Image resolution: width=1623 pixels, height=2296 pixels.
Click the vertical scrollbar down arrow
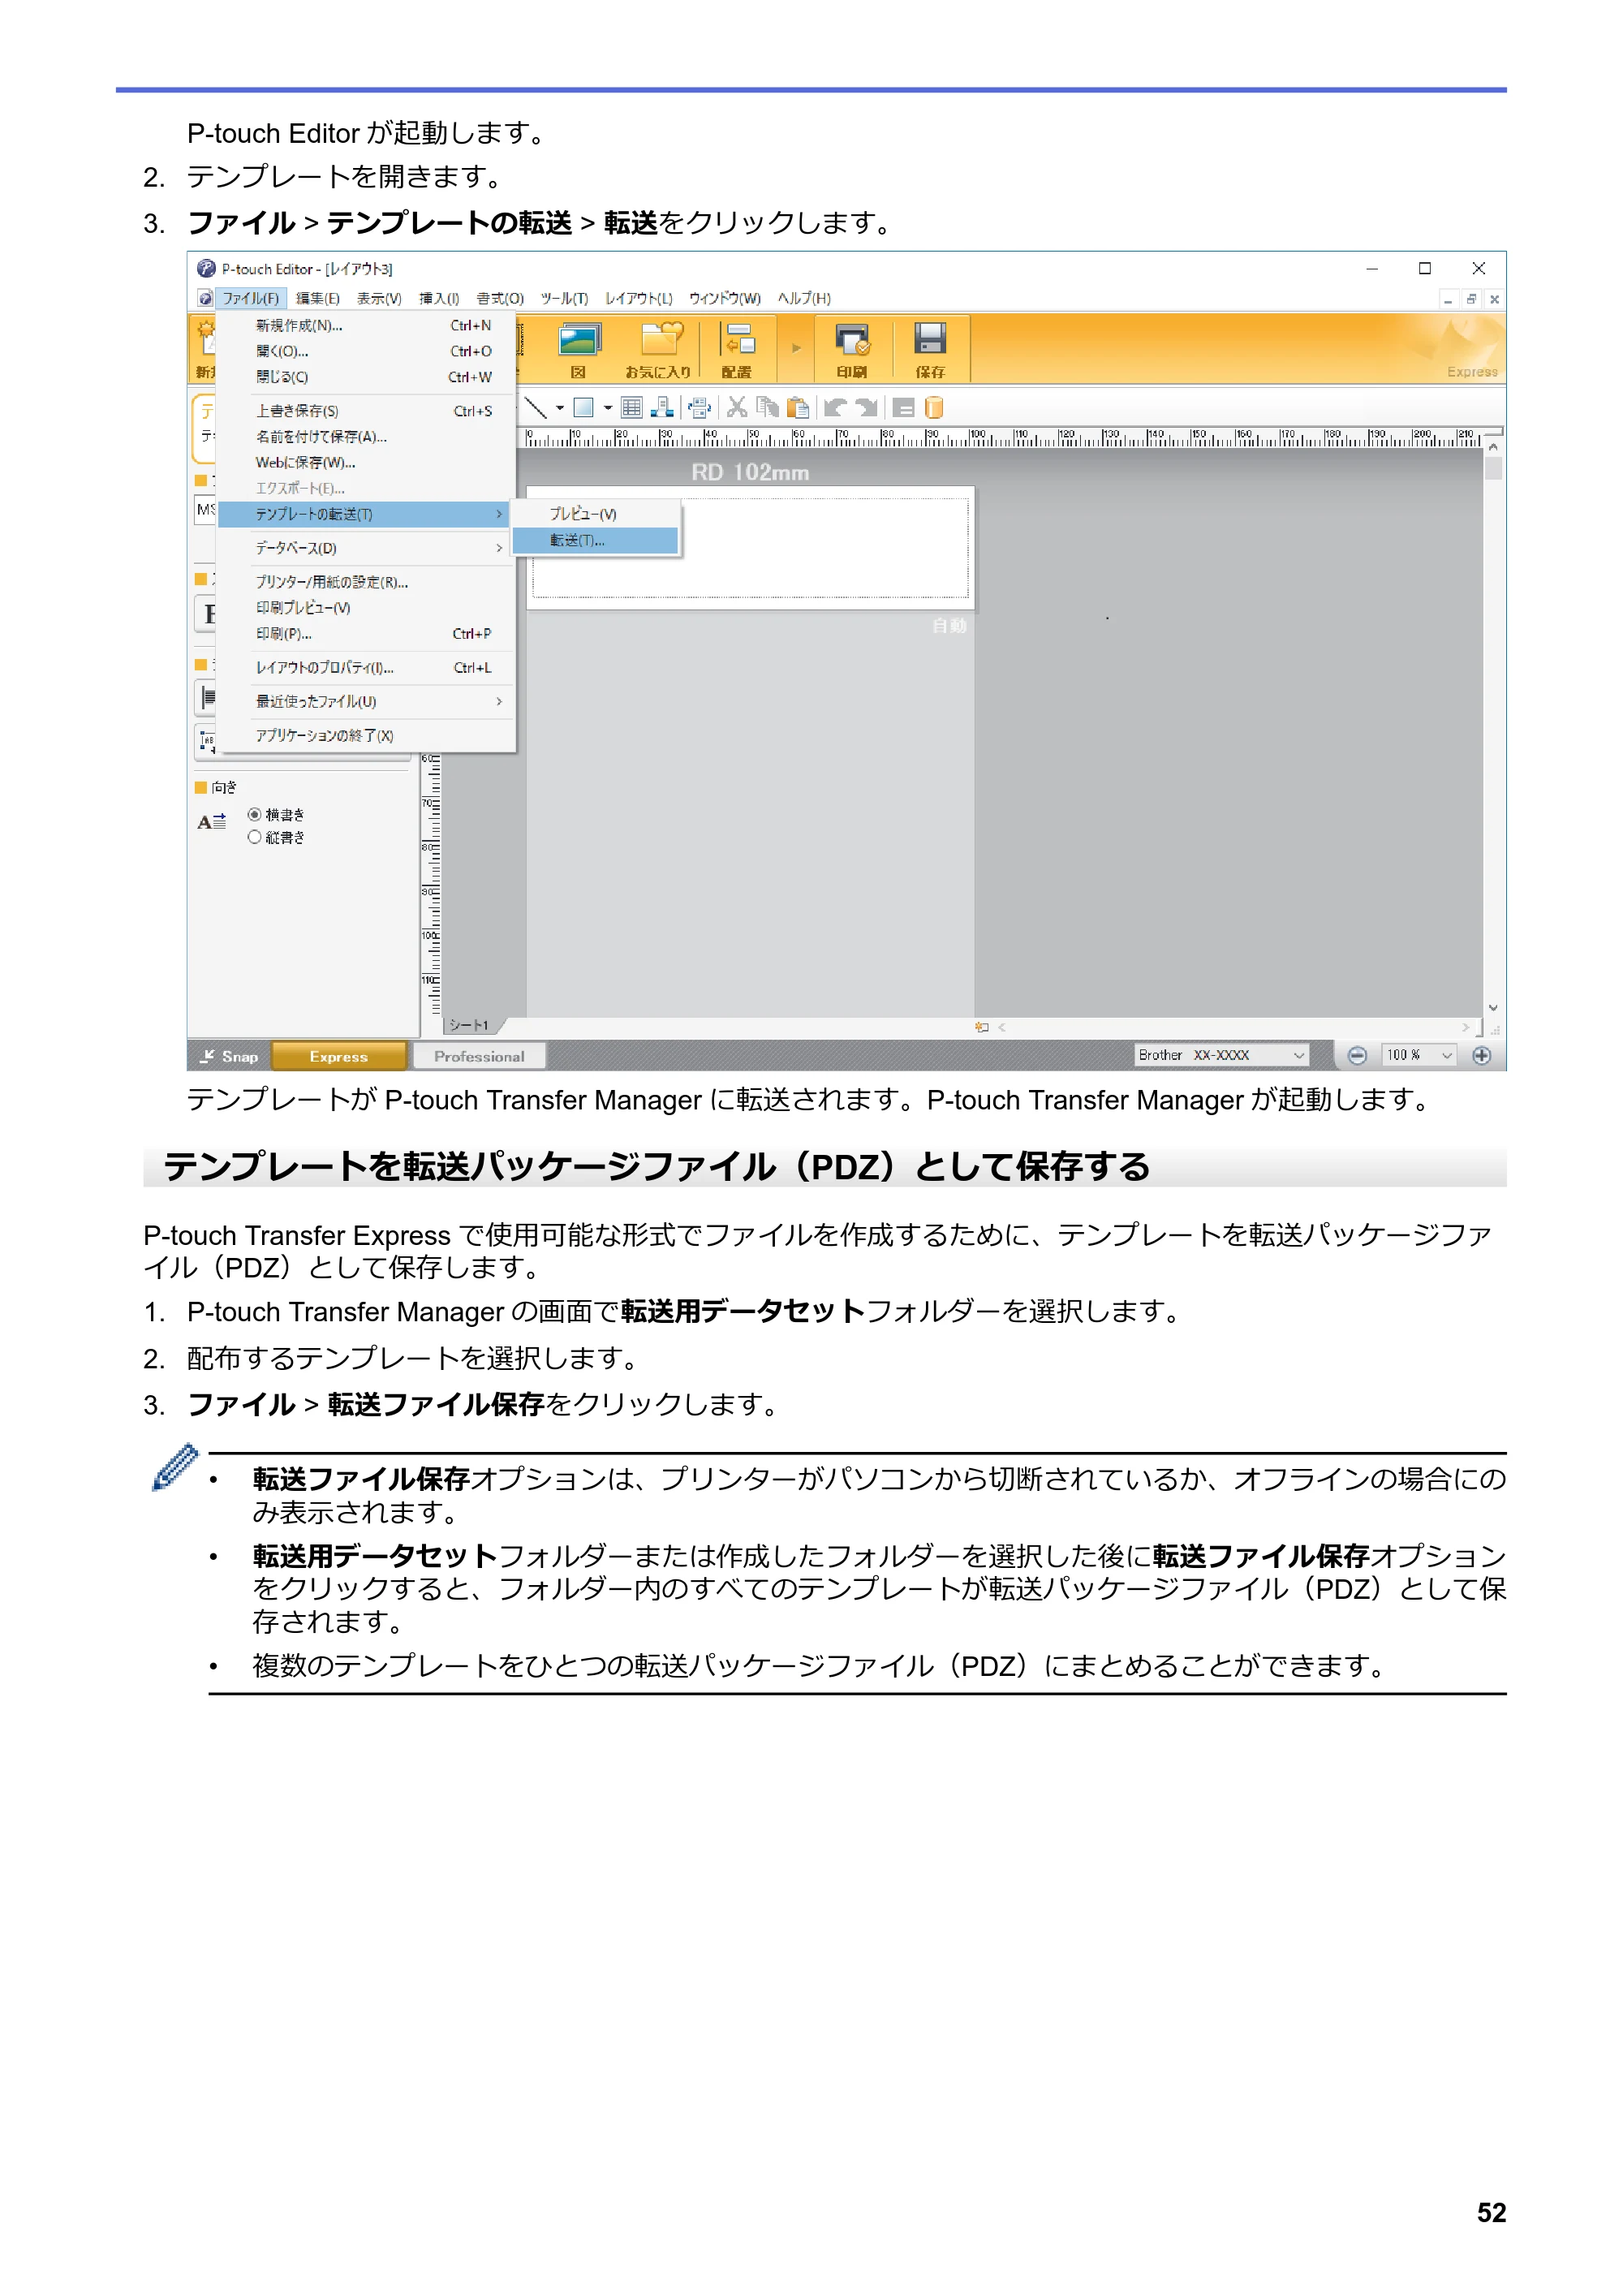[x=1493, y=1009]
